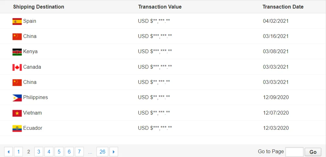Click the Vietnam flag icon
Viewport: 326px width, 157px height.
[17, 113]
